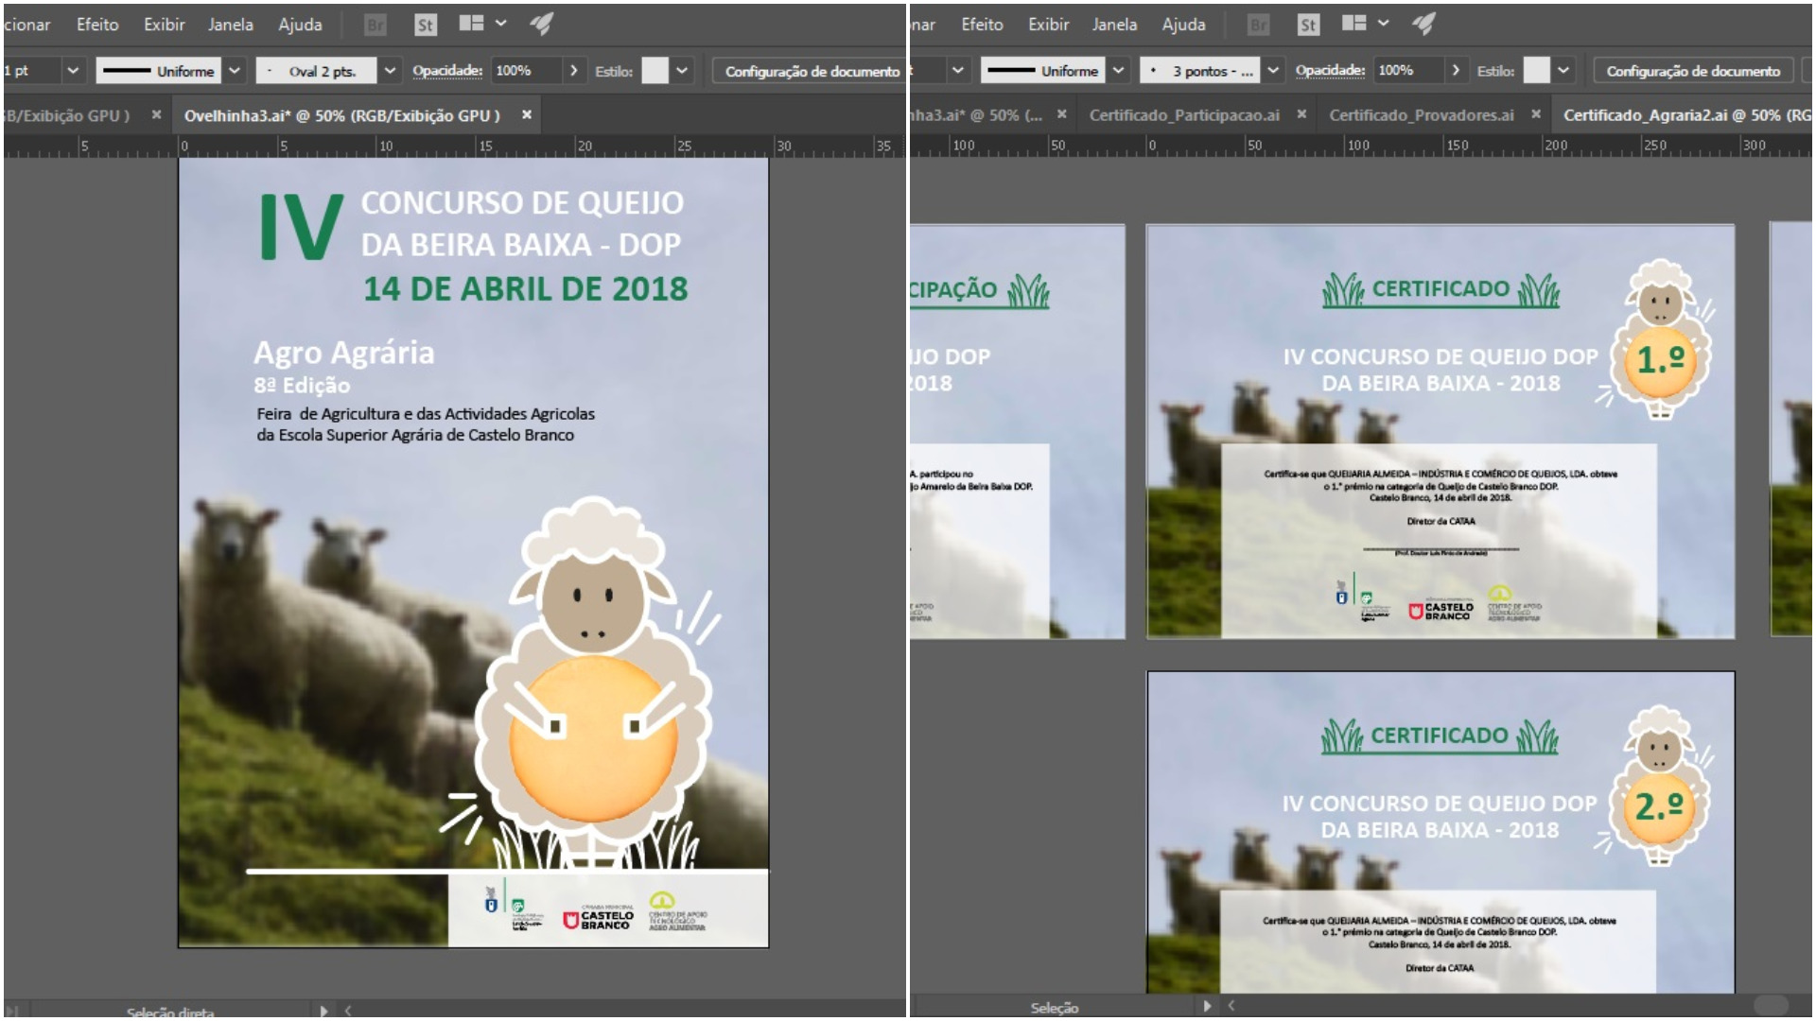Open Adobe Bridge icon in left window

coord(375,26)
